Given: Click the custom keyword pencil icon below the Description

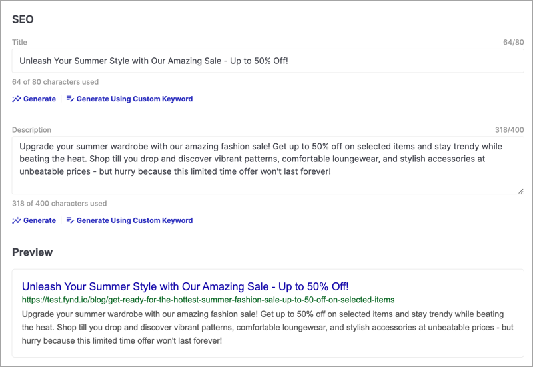Looking at the screenshot, I should [70, 220].
